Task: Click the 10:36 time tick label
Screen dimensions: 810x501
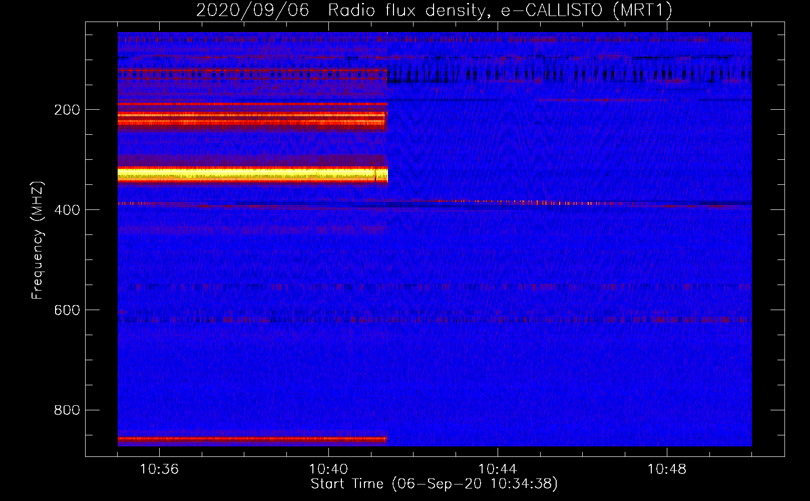Action: coord(159,469)
